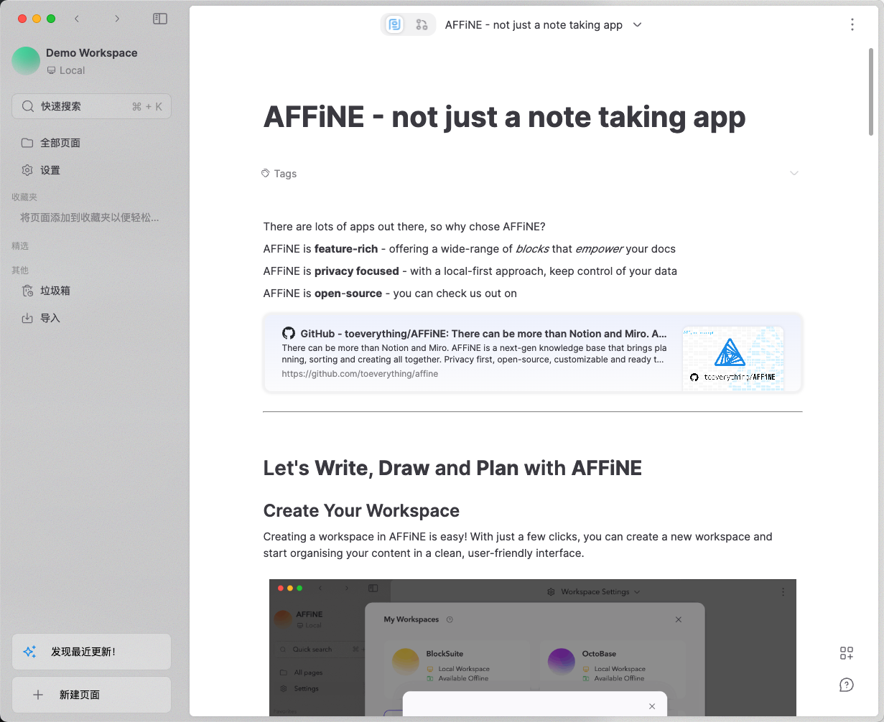Click 新建页面 new page button
Screen dimensions: 884x722
point(91,695)
